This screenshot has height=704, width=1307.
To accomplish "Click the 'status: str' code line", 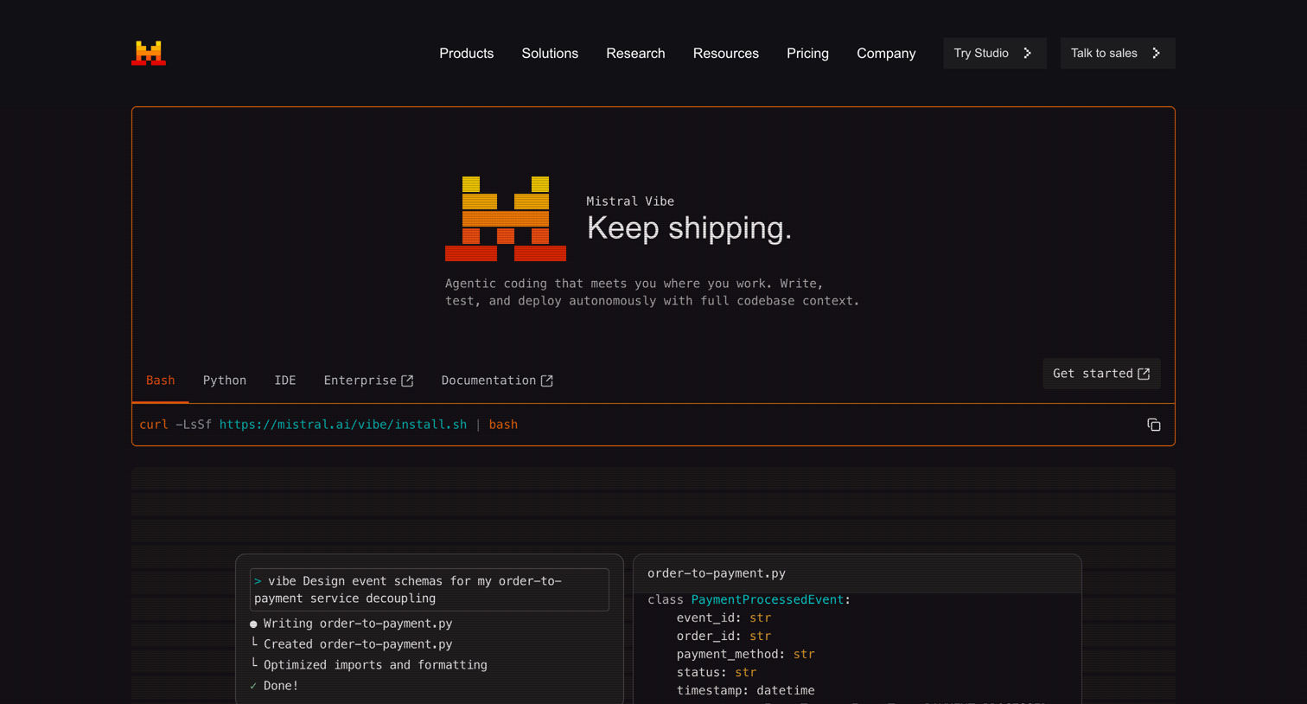I will 717,672.
